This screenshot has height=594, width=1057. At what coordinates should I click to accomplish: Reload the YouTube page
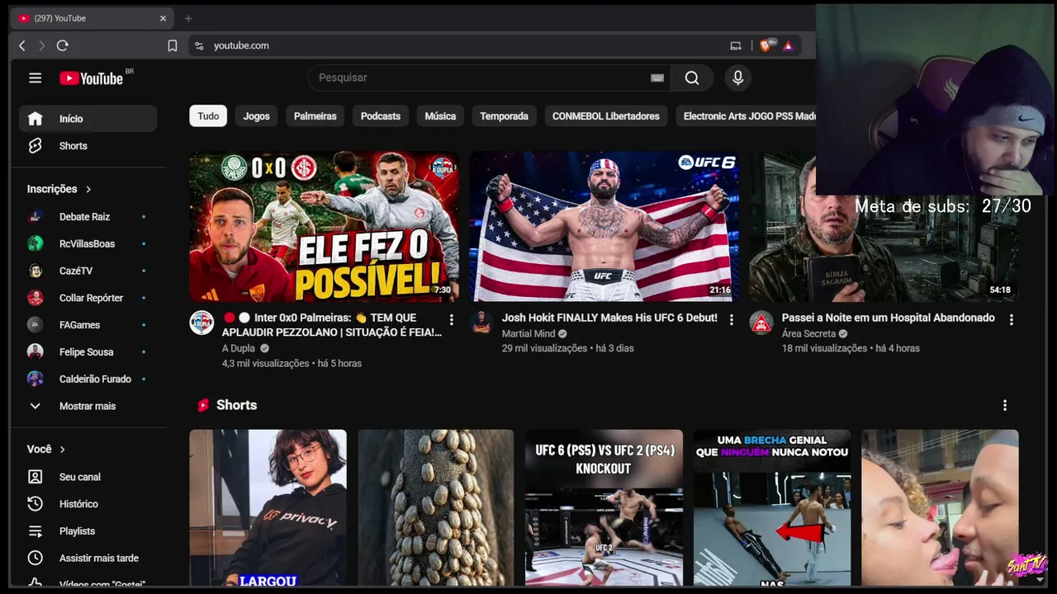(x=62, y=45)
